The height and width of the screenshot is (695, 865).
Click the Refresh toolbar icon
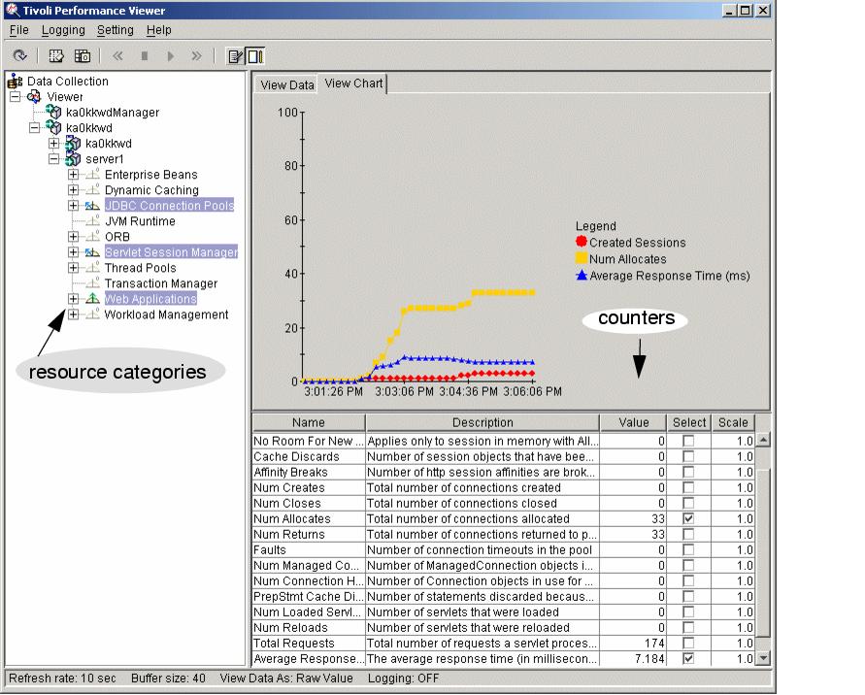(x=19, y=55)
